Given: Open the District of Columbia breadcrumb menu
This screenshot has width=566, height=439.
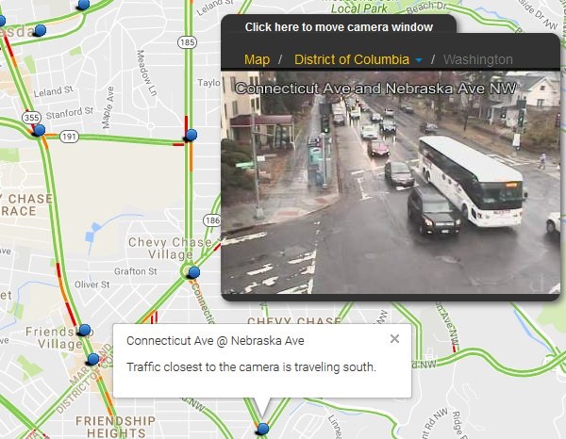Looking at the screenshot, I should point(352,59).
